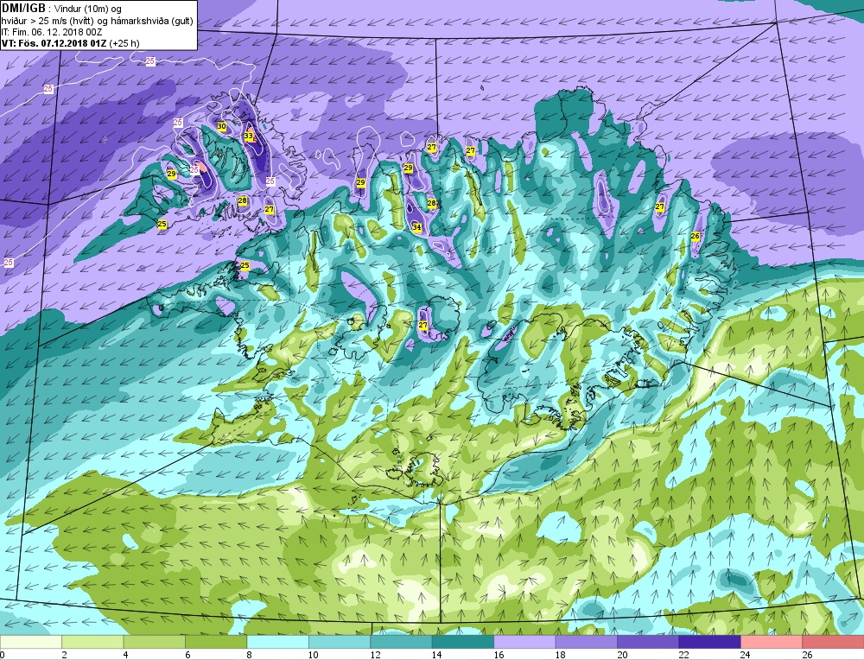864x660 pixels.
Task: Choose the 14–16 m/s dark teal legend swatch
Action: tap(463, 642)
